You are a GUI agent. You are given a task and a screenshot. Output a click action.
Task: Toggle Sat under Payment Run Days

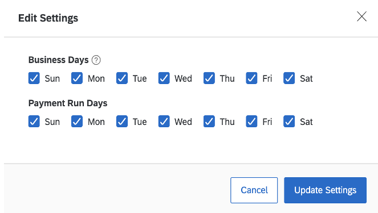[x=289, y=122]
